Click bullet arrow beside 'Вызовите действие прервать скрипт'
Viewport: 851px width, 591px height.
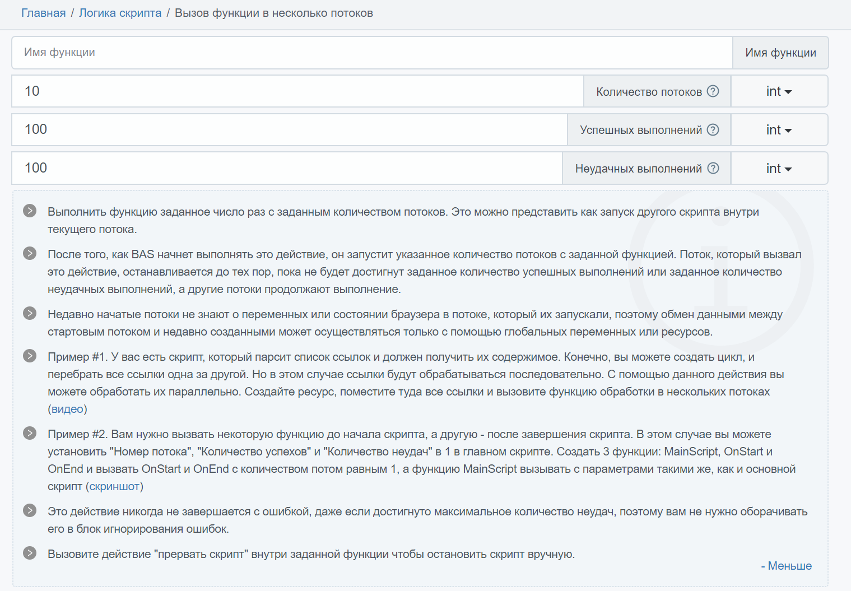30,553
